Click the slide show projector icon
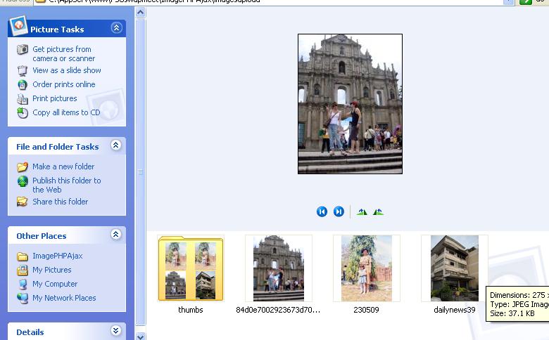 [23, 70]
